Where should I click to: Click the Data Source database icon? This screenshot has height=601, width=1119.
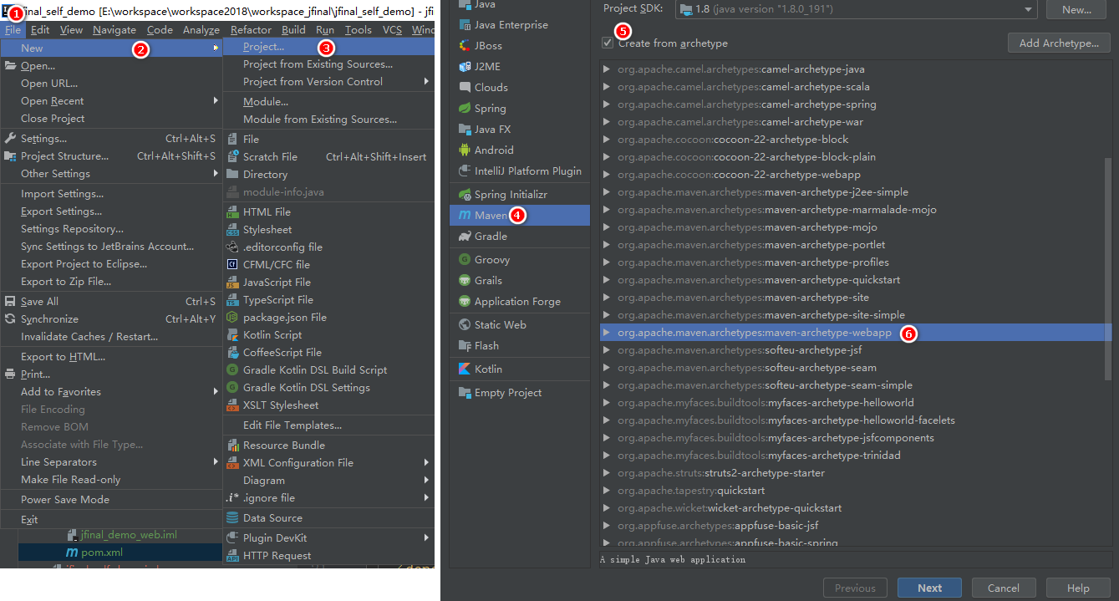click(233, 517)
